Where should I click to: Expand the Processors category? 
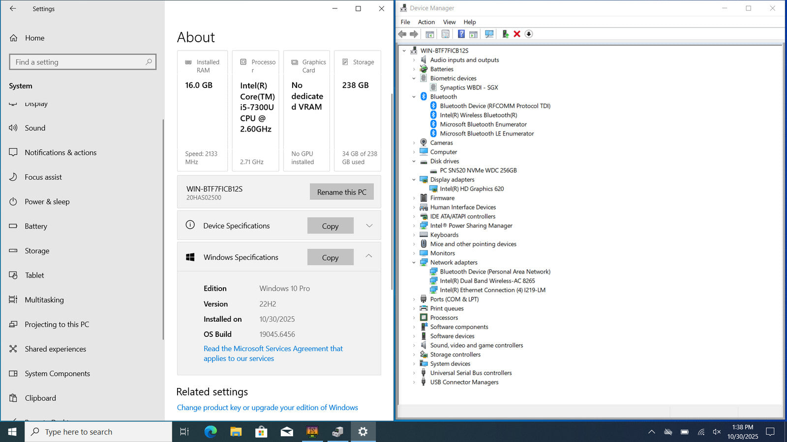point(414,318)
